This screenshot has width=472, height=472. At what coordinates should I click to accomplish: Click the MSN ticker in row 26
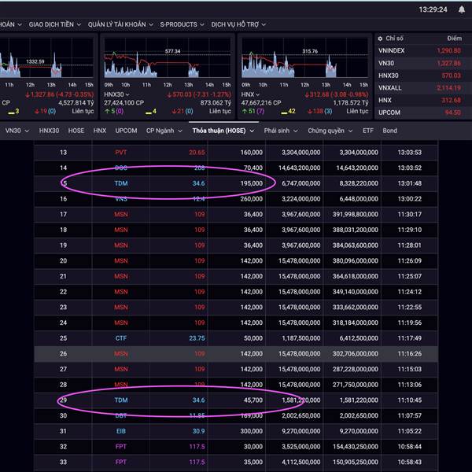pos(121,354)
